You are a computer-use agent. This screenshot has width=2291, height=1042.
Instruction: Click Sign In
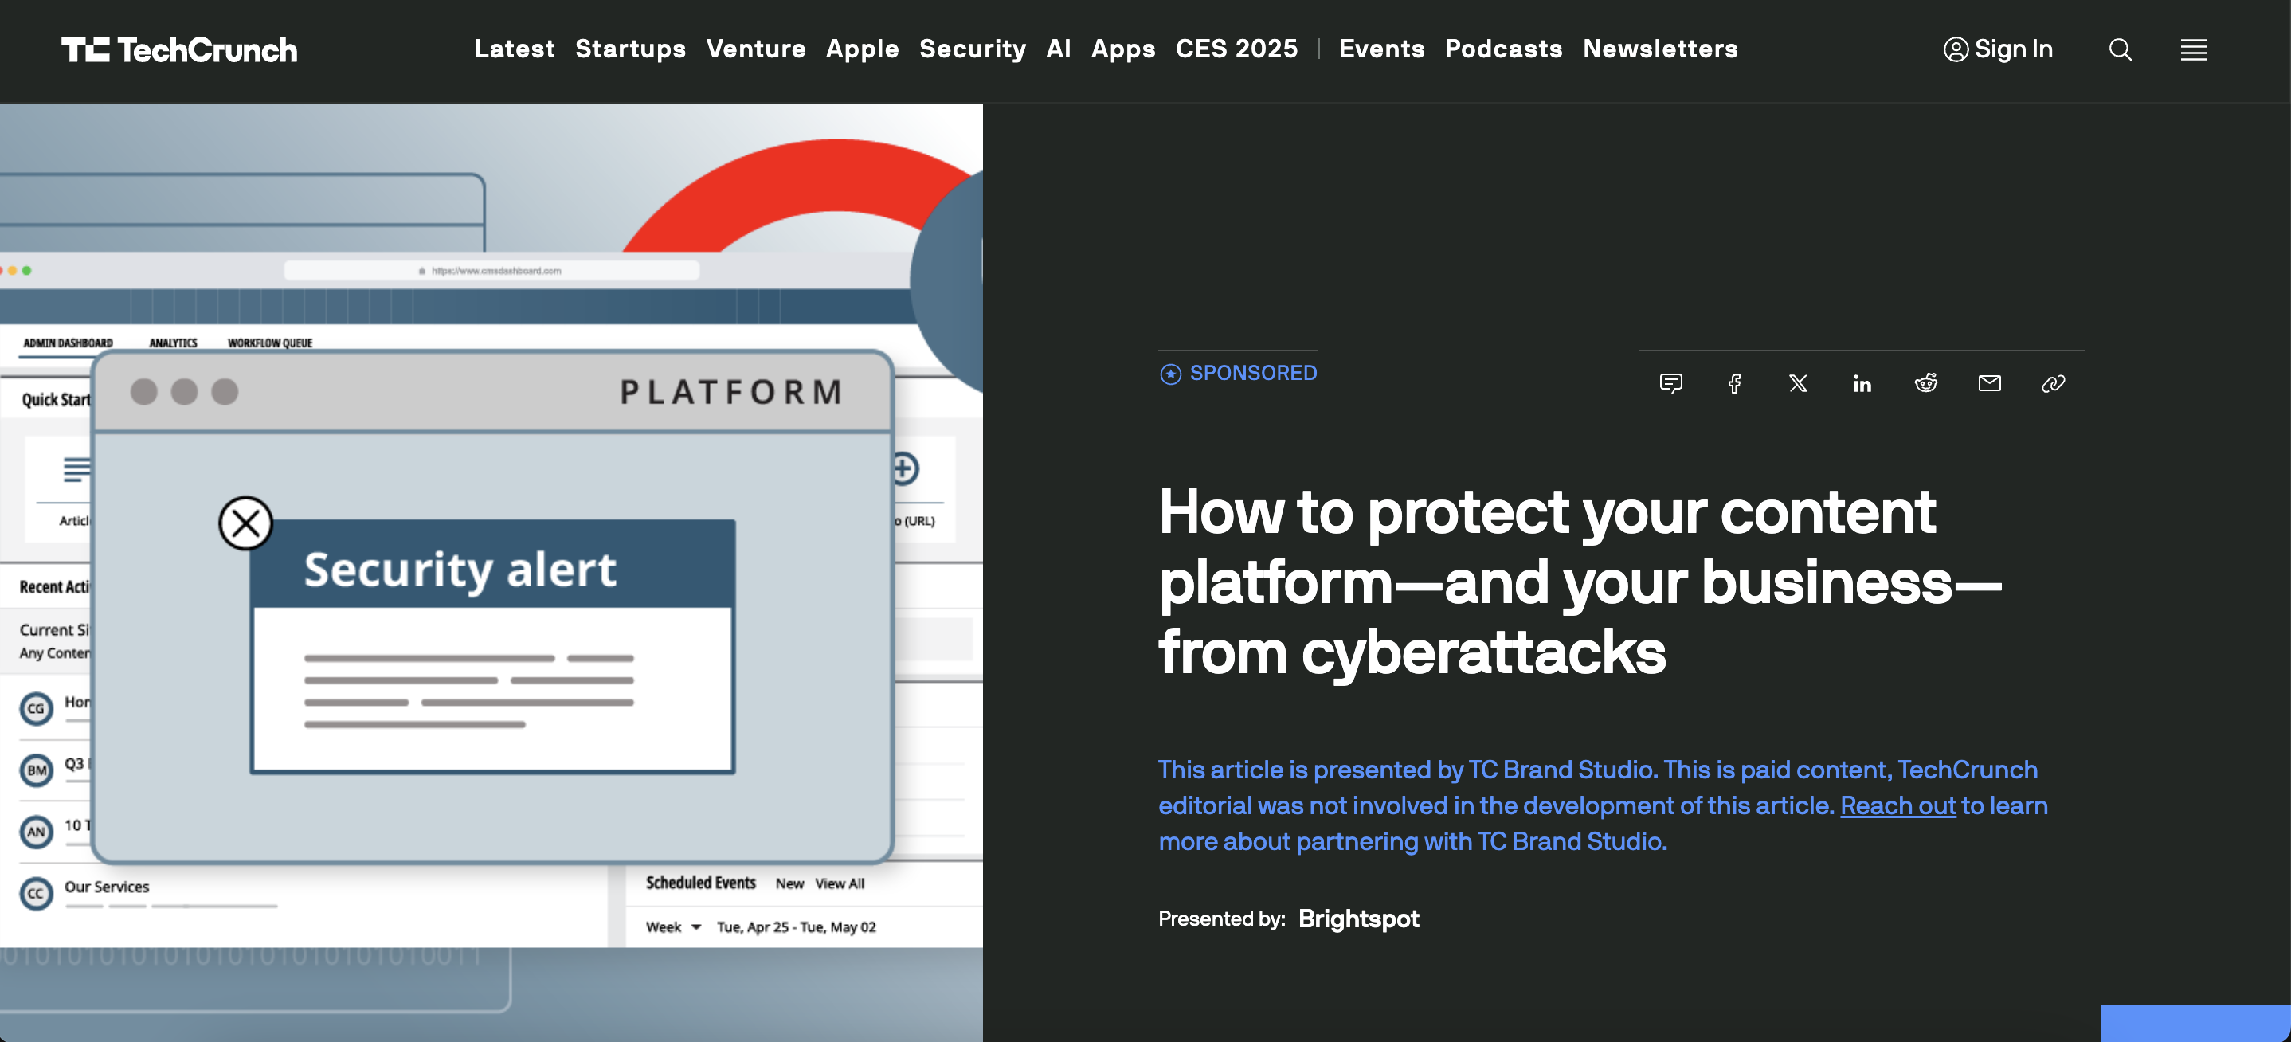1998,49
